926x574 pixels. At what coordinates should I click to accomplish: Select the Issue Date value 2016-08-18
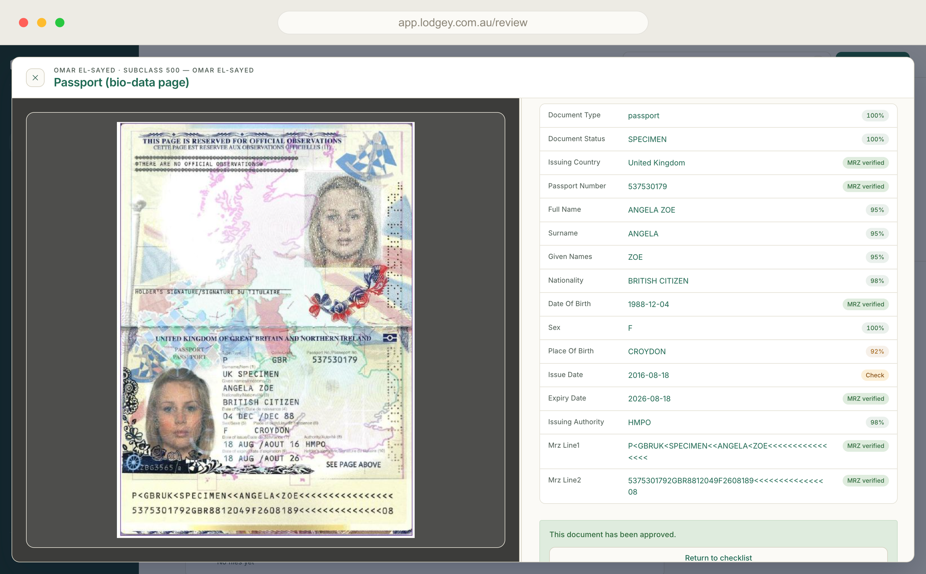[648, 375]
